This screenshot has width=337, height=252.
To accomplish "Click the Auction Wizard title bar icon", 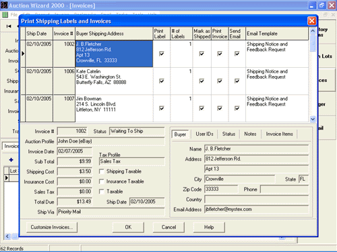I will click(x=4, y=5).
